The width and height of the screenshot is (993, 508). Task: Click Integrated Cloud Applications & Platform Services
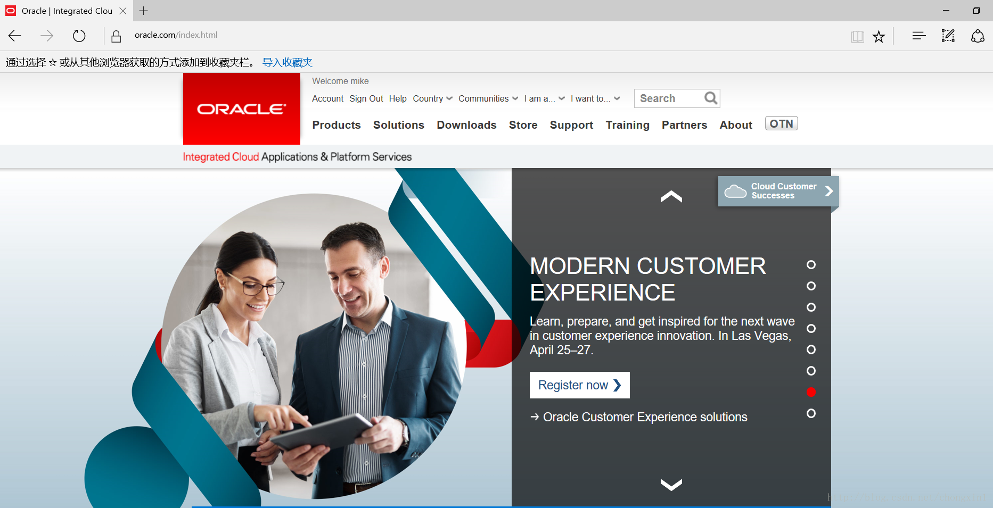(x=297, y=157)
